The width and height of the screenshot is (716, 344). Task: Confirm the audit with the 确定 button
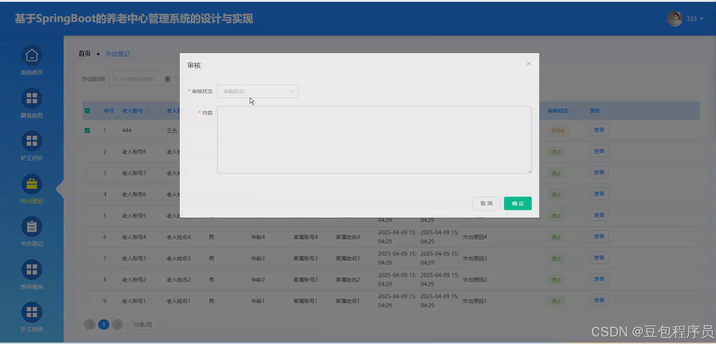(517, 203)
